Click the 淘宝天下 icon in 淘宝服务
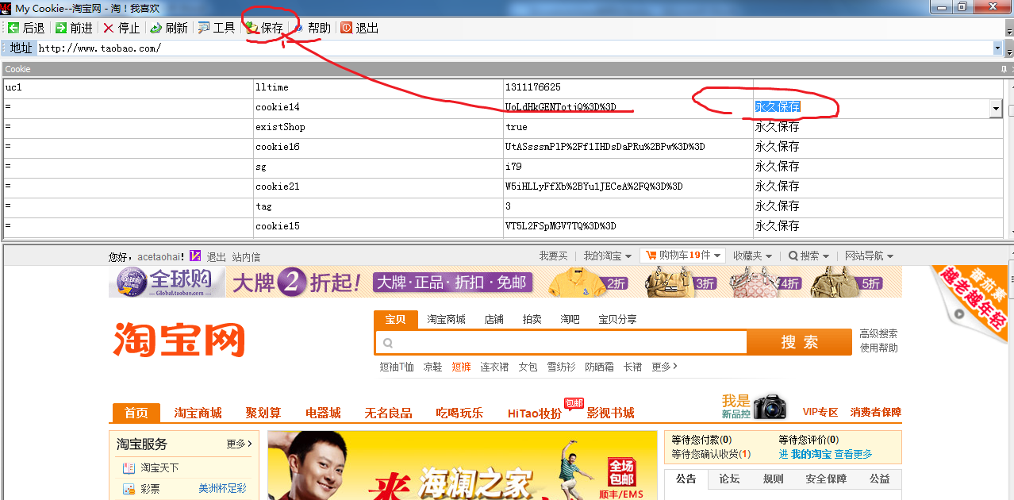 [129, 468]
